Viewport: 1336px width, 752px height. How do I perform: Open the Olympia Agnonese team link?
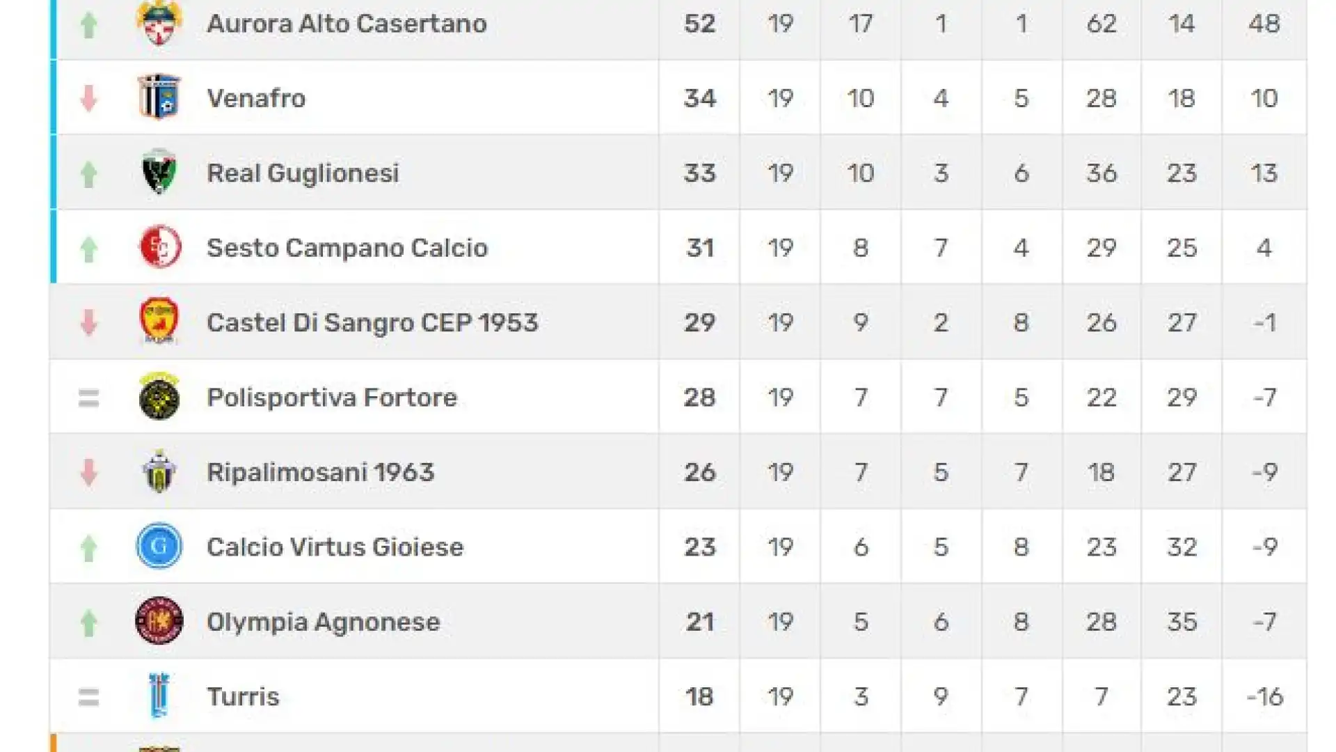324,622
